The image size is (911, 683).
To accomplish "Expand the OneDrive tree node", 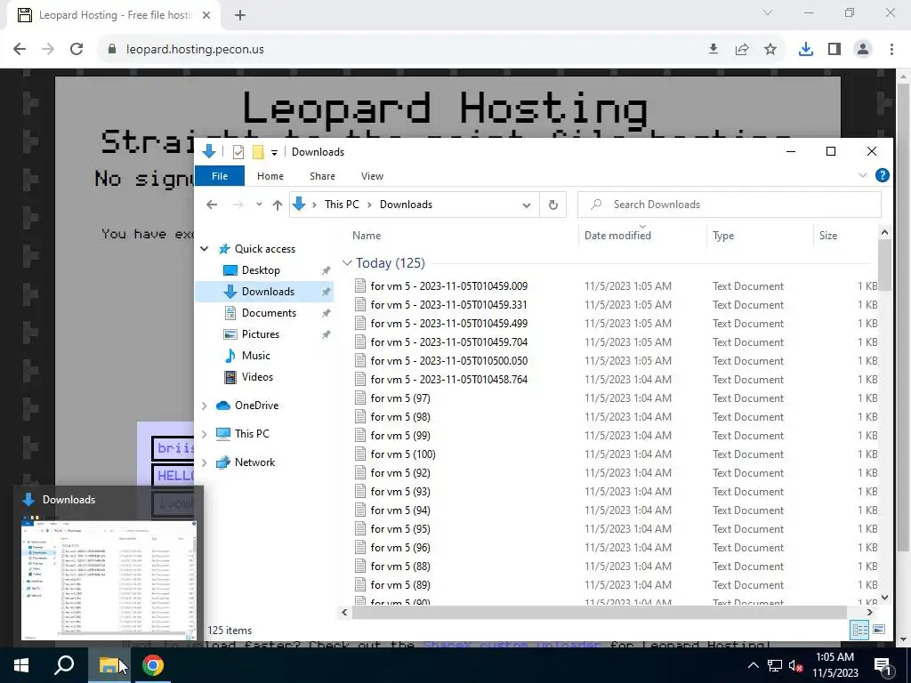I will [205, 406].
